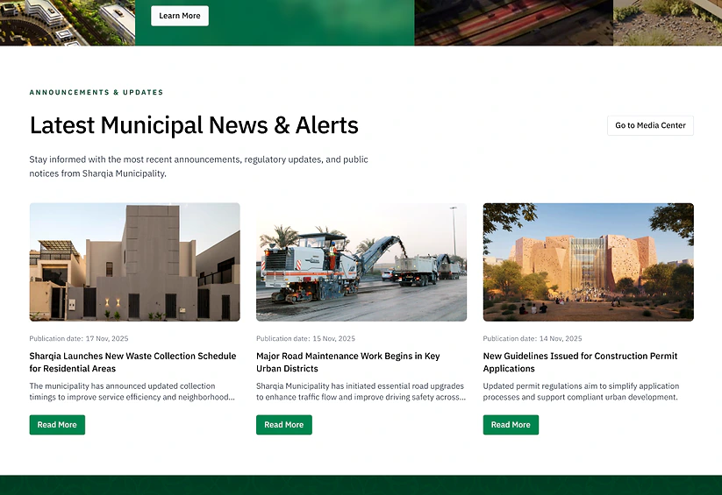Click the Learn More button
Screen dimensions: 722x495
pos(180,16)
